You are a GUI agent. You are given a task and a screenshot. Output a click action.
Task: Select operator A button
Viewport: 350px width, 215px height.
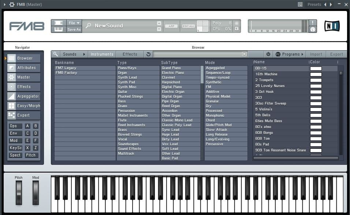(27, 126)
